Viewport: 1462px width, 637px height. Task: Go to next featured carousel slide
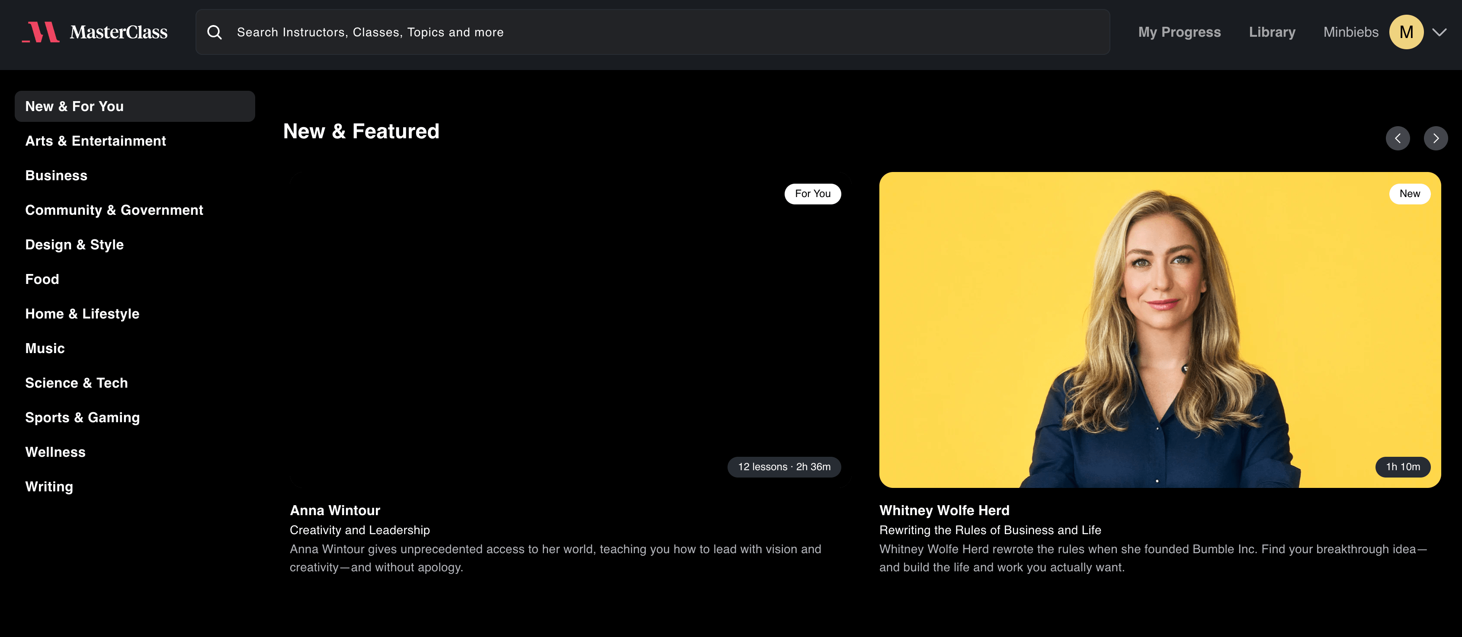1435,138
